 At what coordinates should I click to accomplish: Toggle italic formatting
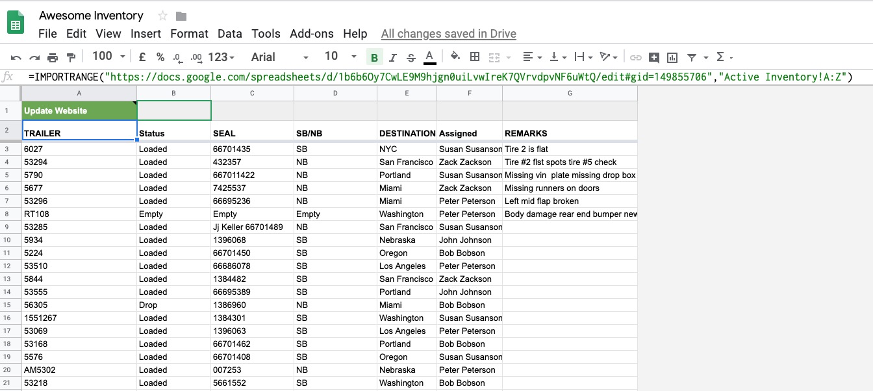(392, 57)
